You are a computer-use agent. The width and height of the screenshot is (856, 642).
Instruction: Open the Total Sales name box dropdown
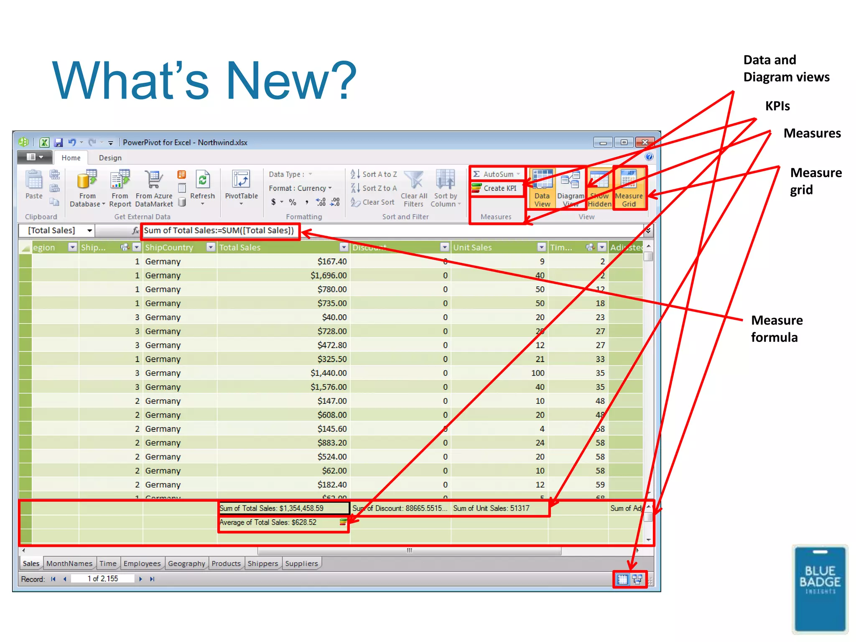pos(89,230)
